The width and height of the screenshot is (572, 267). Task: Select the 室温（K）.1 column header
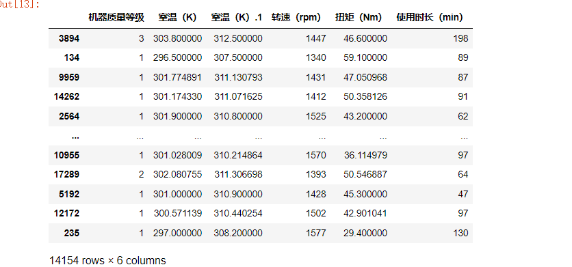point(236,18)
